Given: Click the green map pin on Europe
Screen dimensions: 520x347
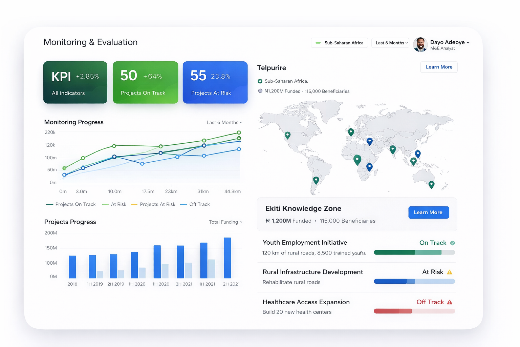Looking at the screenshot, I should [x=351, y=132].
